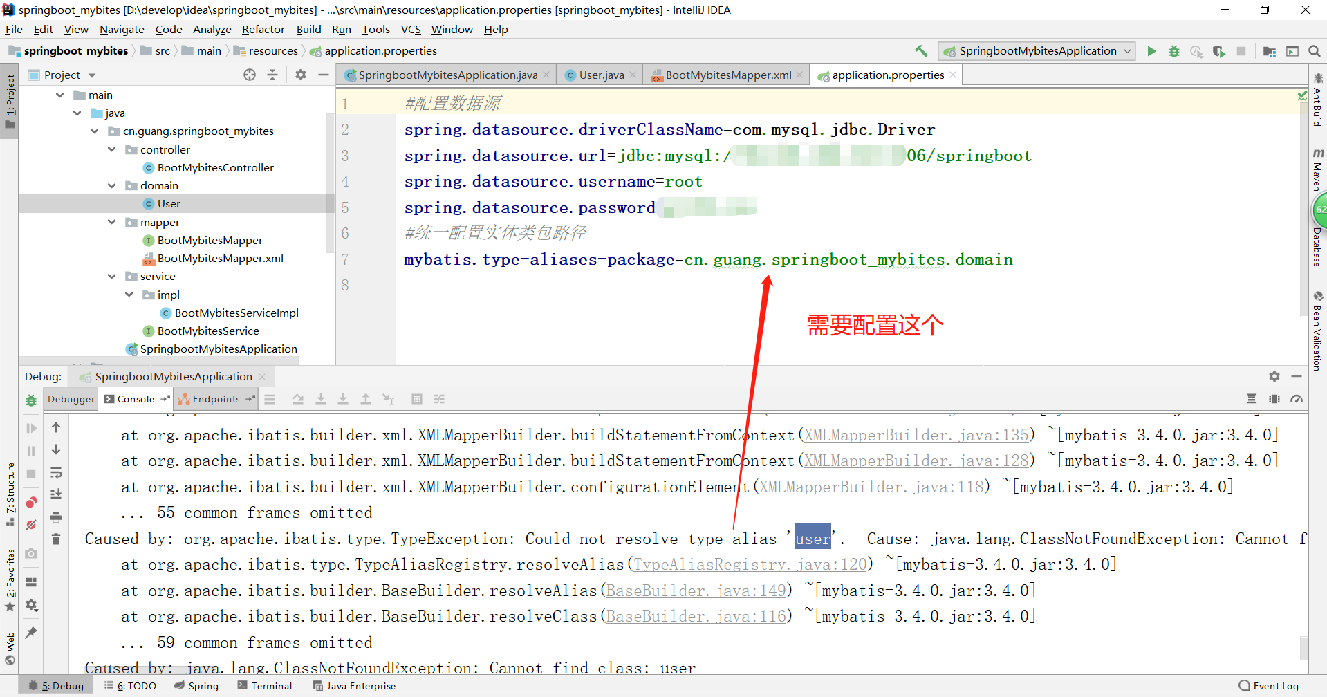The image size is (1327, 697).
Task: Open Spring tool window button
Action: pos(196,686)
